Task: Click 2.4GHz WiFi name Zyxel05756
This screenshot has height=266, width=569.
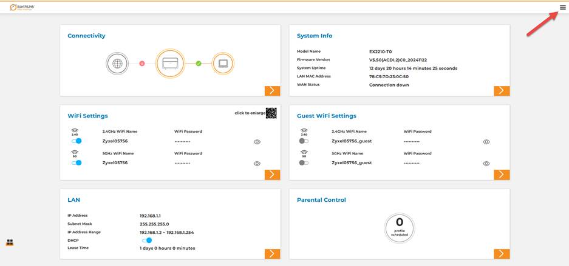Action: coord(115,141)
